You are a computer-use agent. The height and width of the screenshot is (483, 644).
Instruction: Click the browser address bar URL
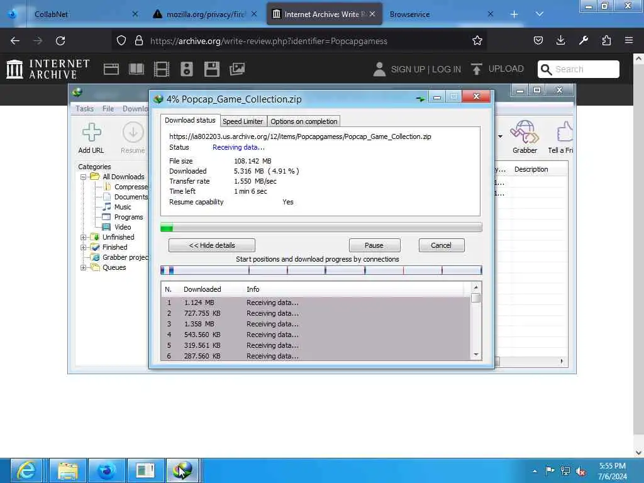pos(269,41)
